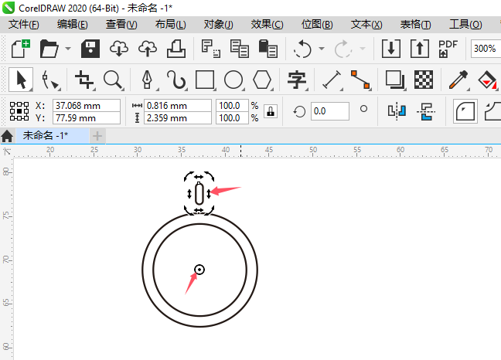Screen dimensions: 501x360
Task: Select the Drop shadow tool
Action: coord(395,80)
